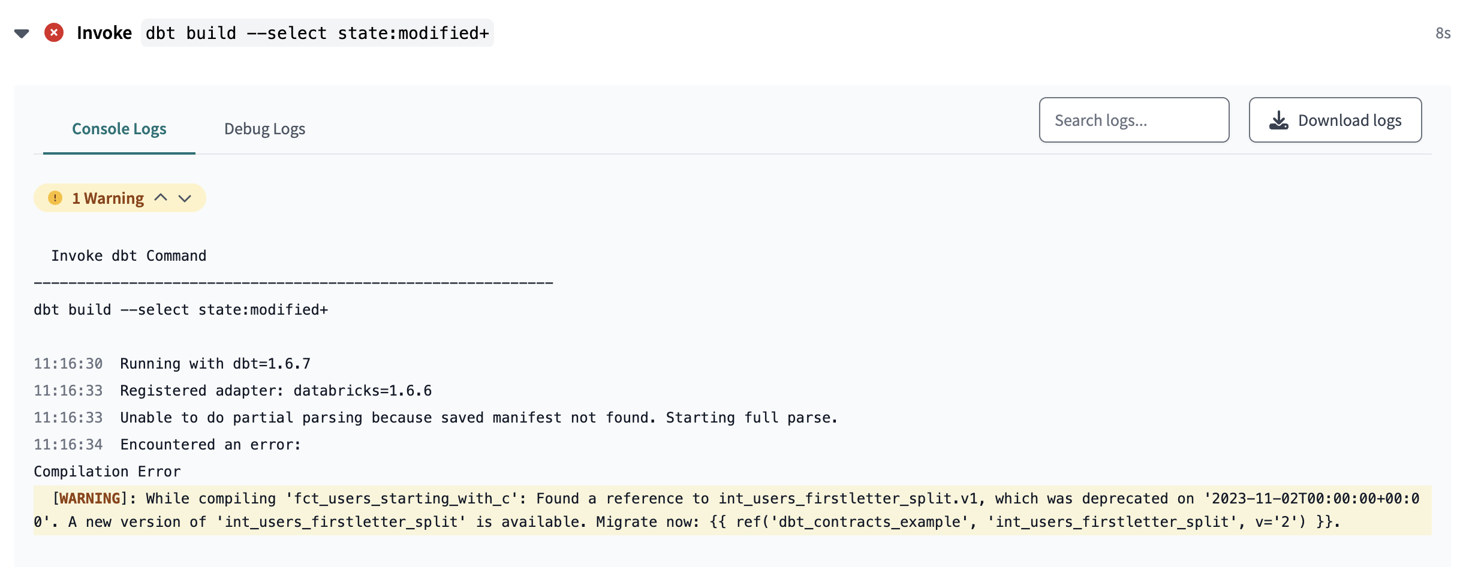Click the yellow warning exclamation icon
The image size is (1469, 567).
tap(55, 198)
